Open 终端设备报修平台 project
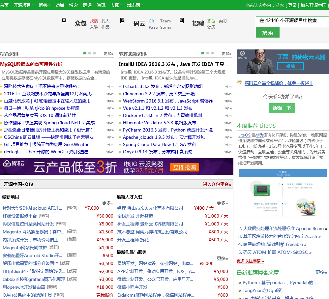Viewport: 329px width, 299px height. [19, 216]
